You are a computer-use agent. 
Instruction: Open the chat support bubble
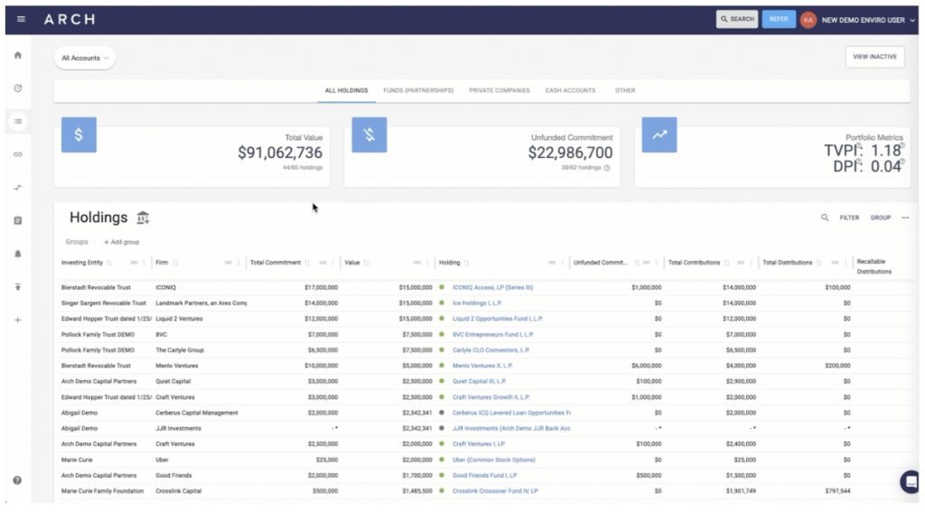pyautogui.click(x=910, y=481)
